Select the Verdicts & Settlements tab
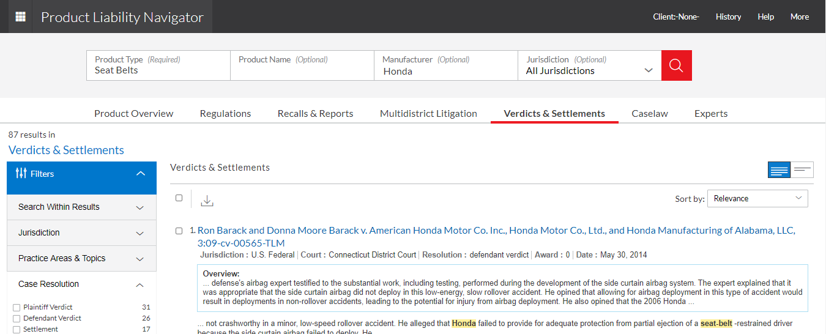Screen dimensions: 826x334 [x=554, y=113]
